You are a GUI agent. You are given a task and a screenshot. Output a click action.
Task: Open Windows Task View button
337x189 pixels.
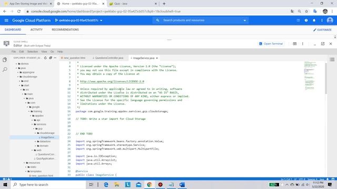(91, 184)
